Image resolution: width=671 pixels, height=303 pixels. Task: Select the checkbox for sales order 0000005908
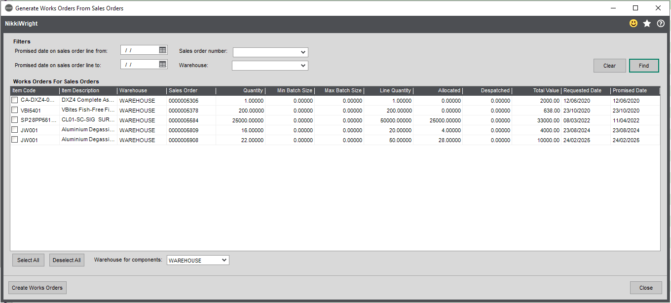(x=15, y=140)
